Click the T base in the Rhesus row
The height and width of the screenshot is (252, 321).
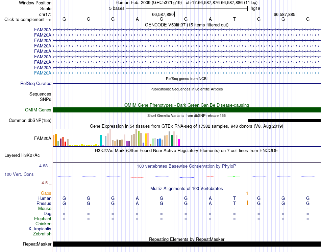(x=234, y=203)
